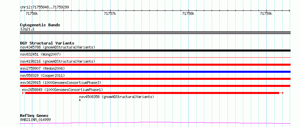Click the RefSeq Genes track title
This screenshot has height=127, width=300.
coord(34,116)
